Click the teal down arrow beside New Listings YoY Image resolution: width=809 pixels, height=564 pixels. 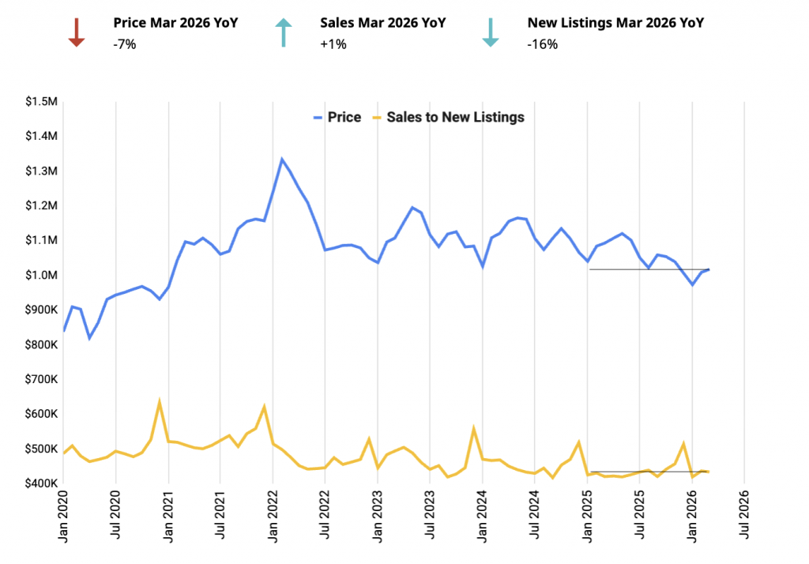[x=490, y=32]
